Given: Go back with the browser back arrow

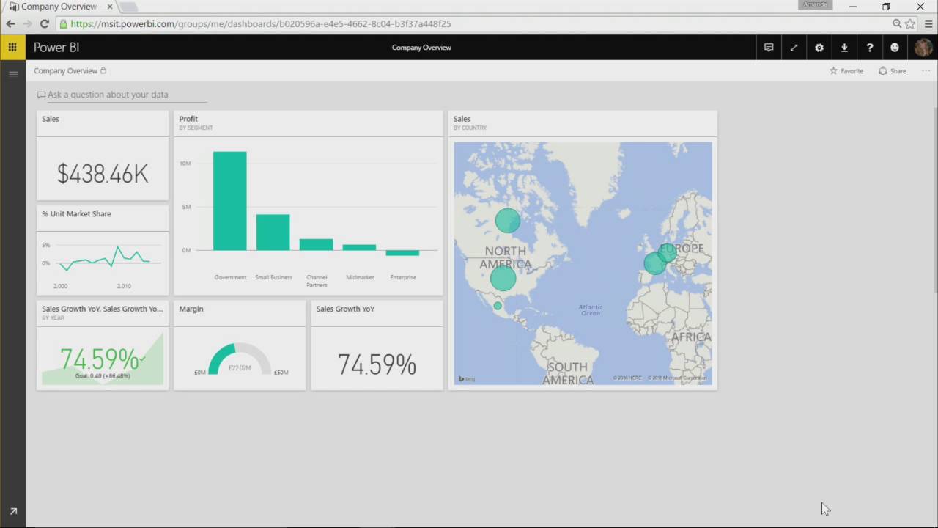Looking at the screenshot, I should [10, 23].
